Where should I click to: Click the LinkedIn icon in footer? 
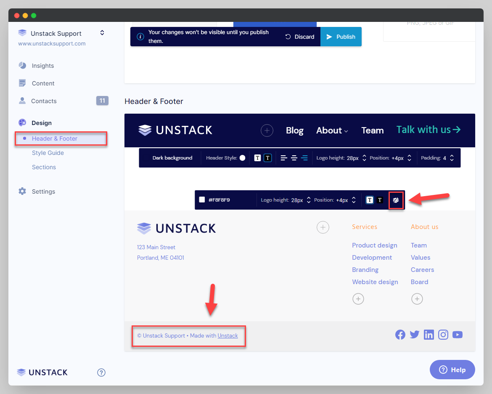click(429, 335)
